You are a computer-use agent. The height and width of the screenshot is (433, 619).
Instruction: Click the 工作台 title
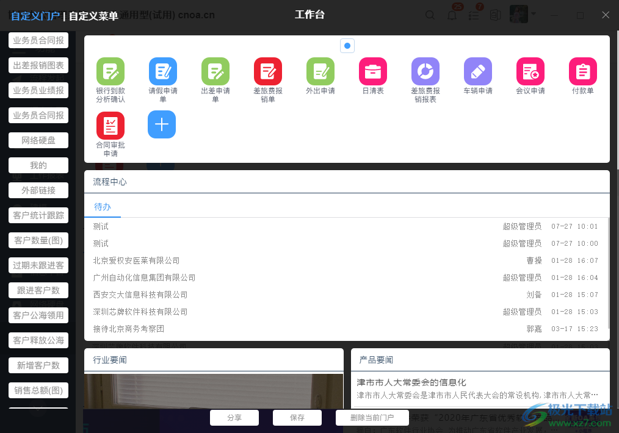coord(310,15)
